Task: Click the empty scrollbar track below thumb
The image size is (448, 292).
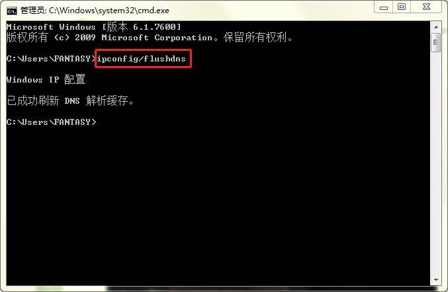Action: tap(436, 163)
